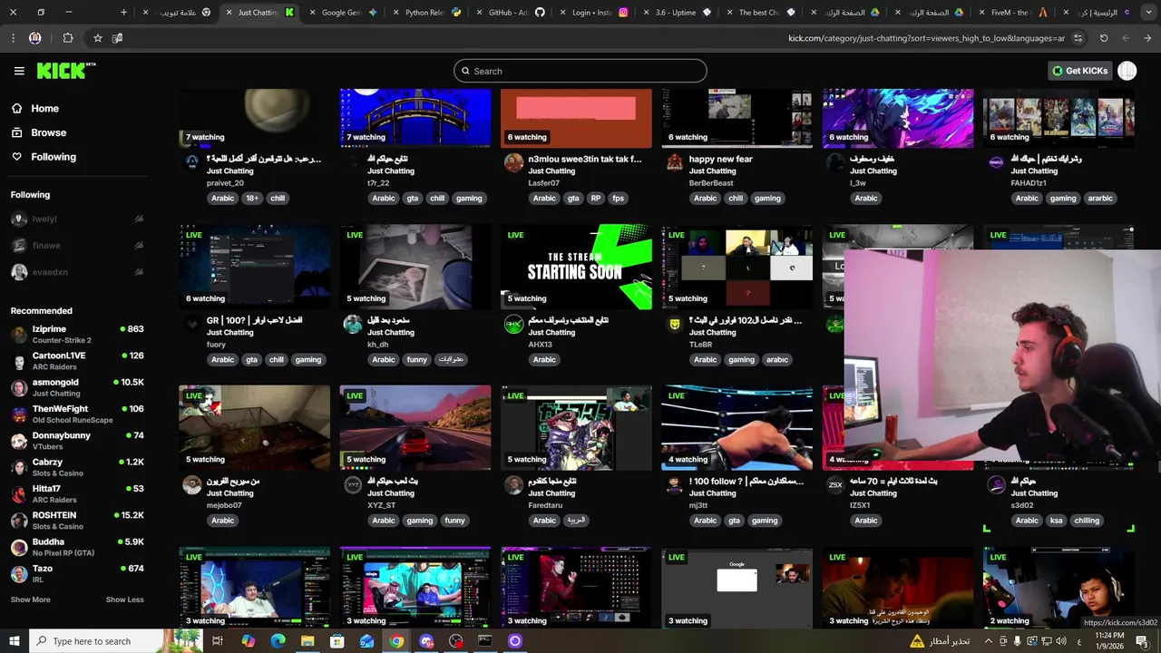Switch to the Google Gemini browser tab

343,13
